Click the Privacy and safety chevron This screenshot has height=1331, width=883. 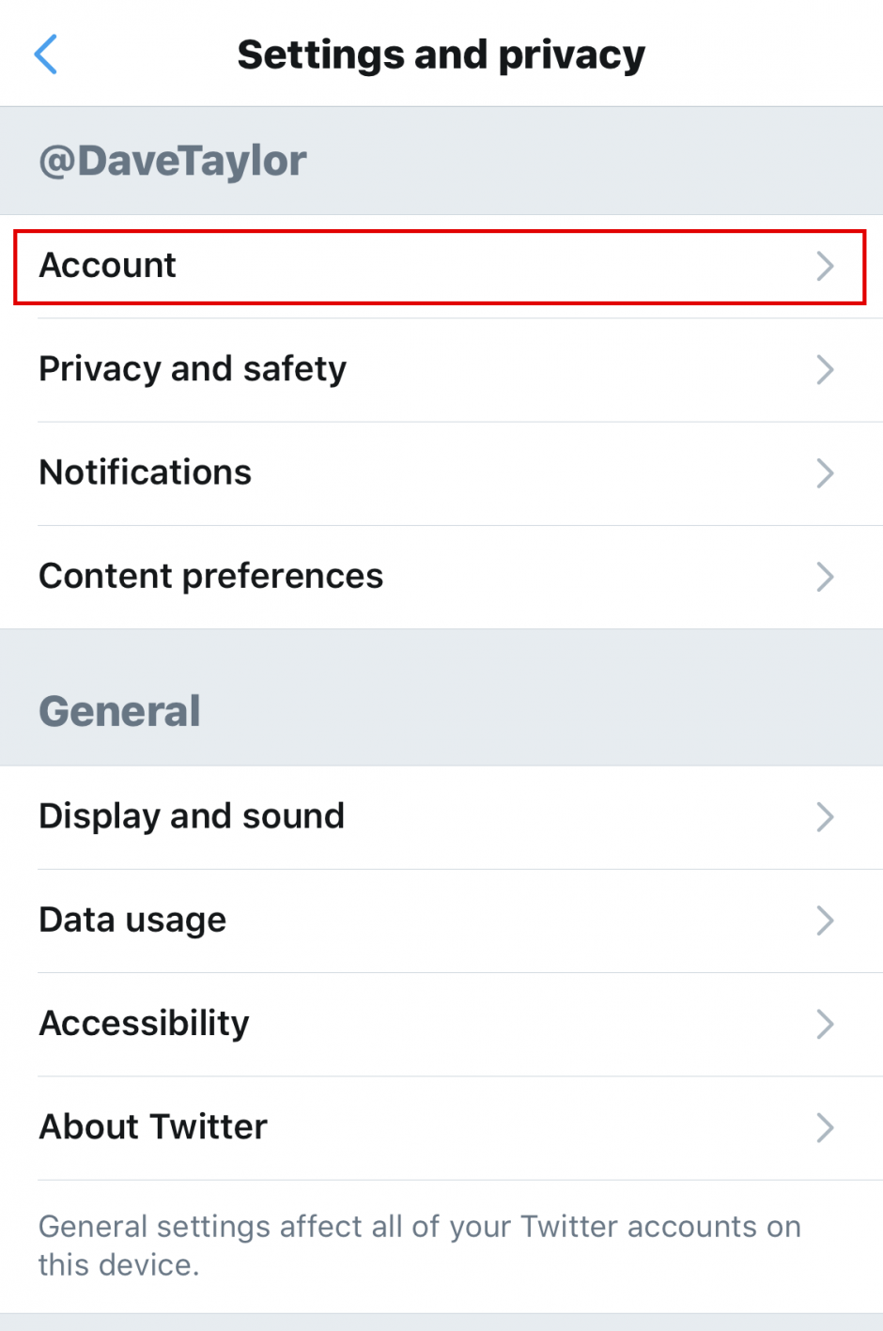(825, 370)
